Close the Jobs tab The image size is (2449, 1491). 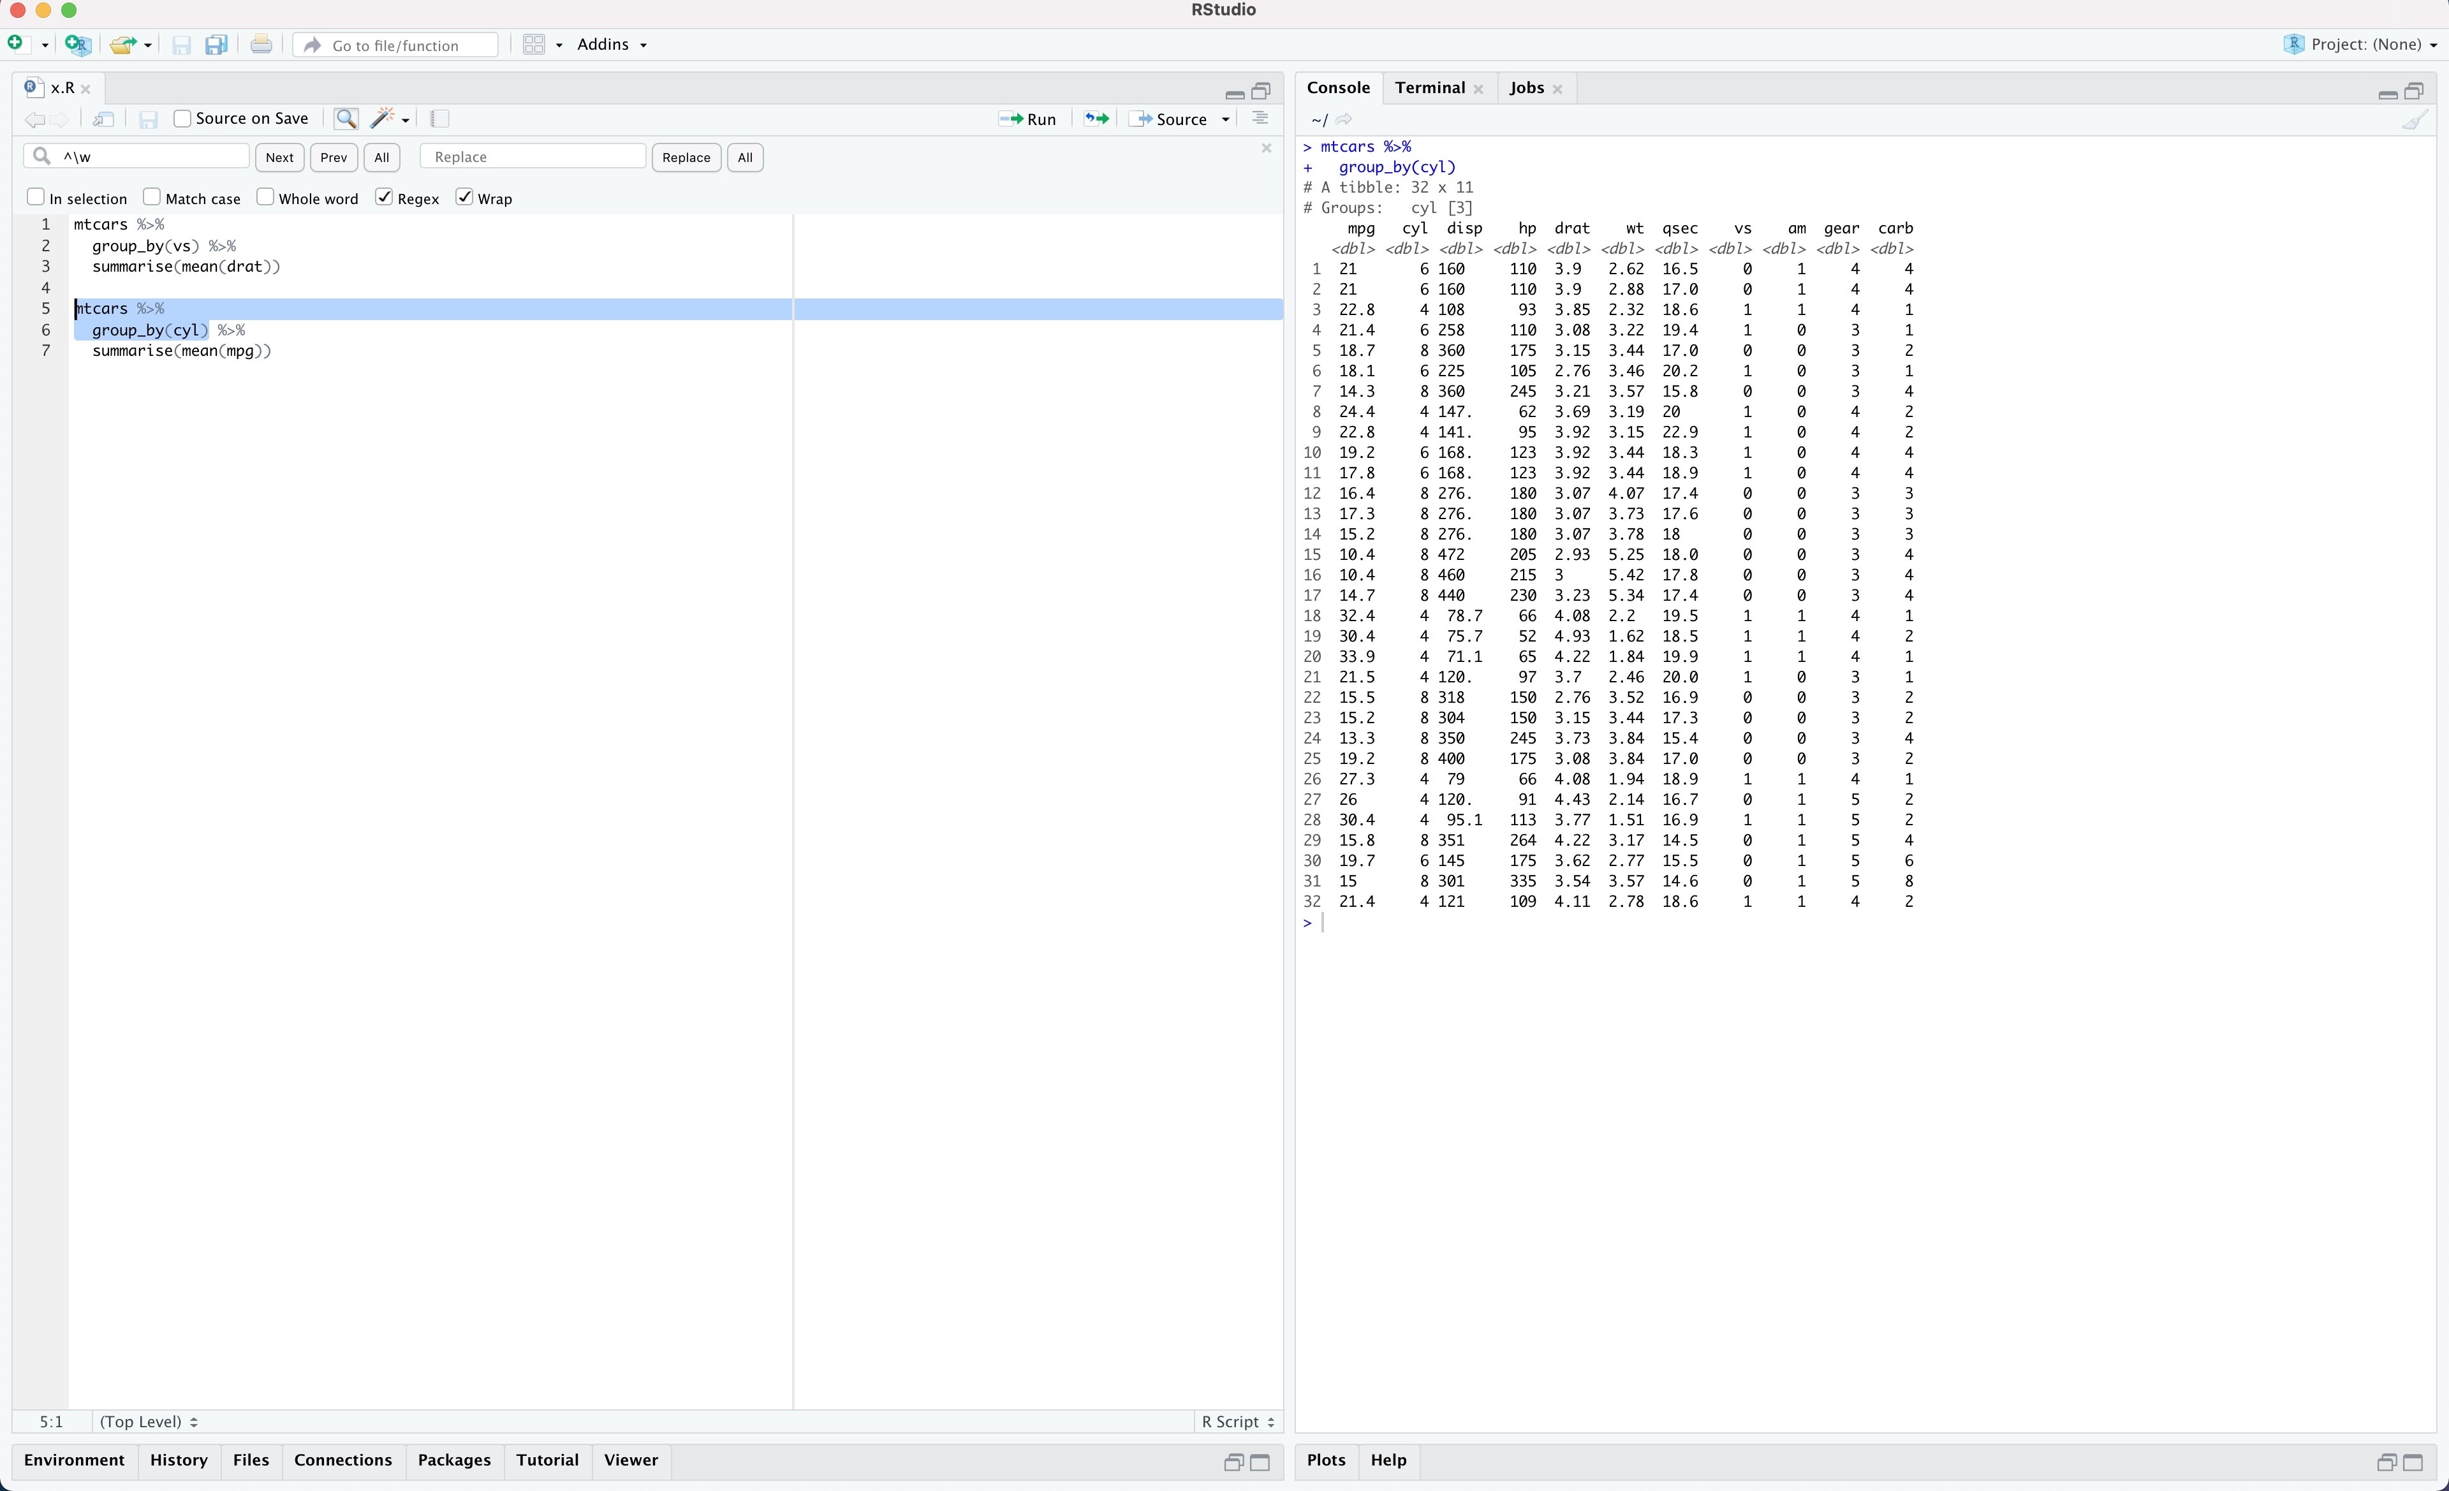[1557, 89]
